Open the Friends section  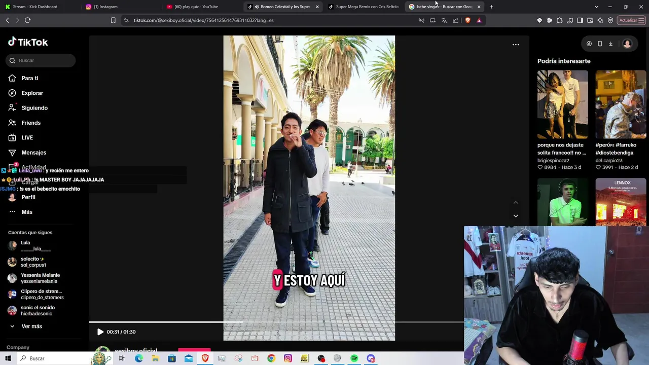coord(31,123)
